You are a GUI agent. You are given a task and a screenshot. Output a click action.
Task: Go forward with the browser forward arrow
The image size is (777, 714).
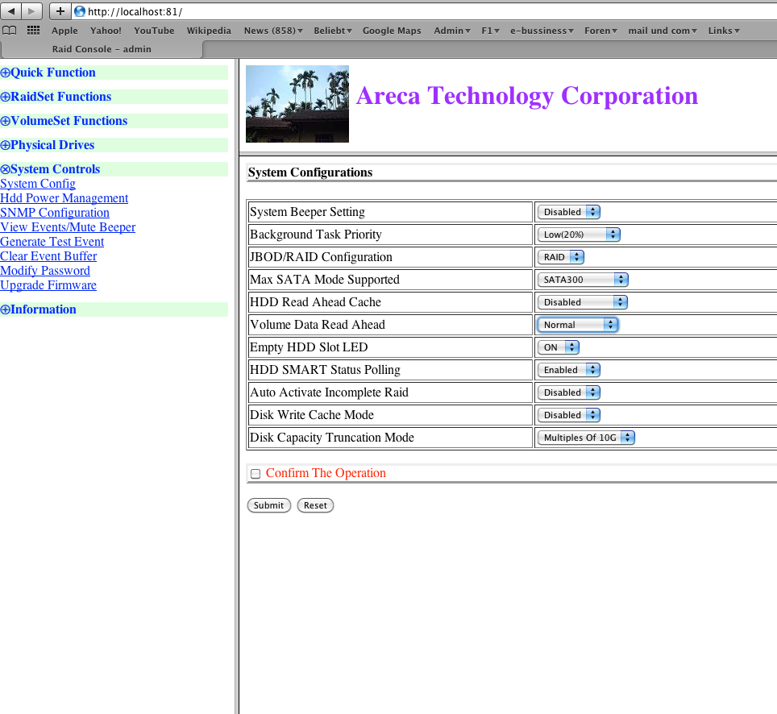(31, 11)
